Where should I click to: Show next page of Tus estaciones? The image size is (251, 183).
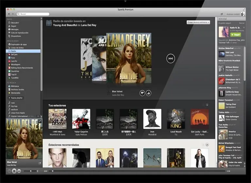(207, 105)
